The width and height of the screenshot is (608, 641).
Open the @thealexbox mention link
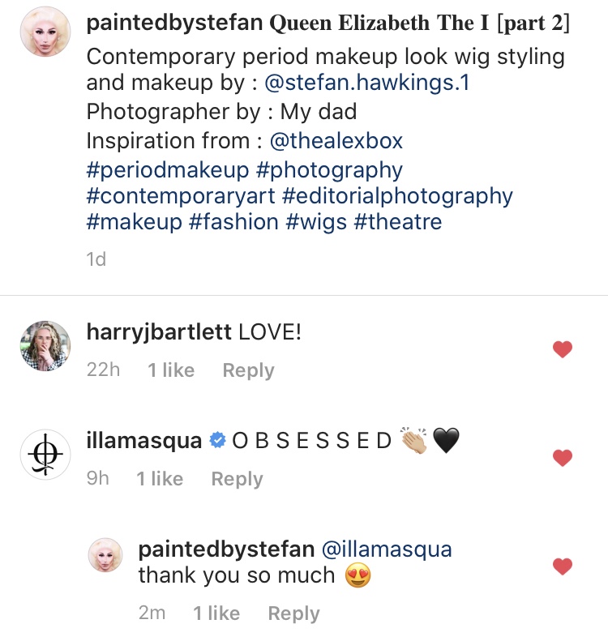pyautogui.click(x=336, y=140)
